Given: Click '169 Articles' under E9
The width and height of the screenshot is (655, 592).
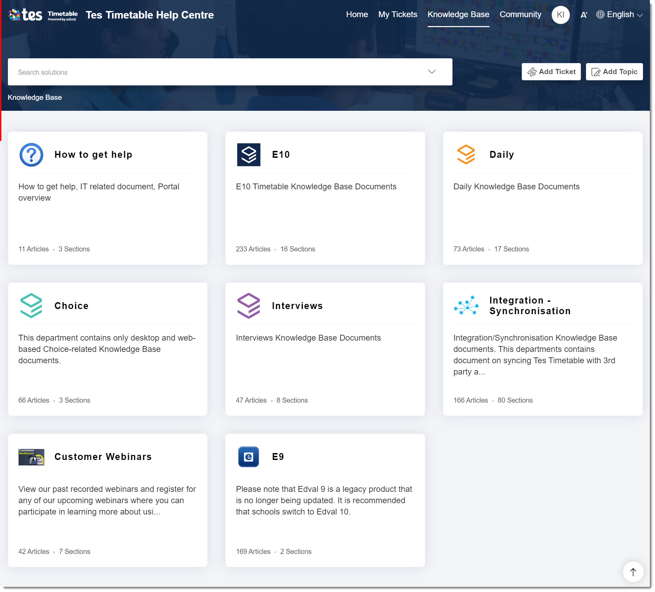Looking at the screenshot, I should click(x=253, y=552).
